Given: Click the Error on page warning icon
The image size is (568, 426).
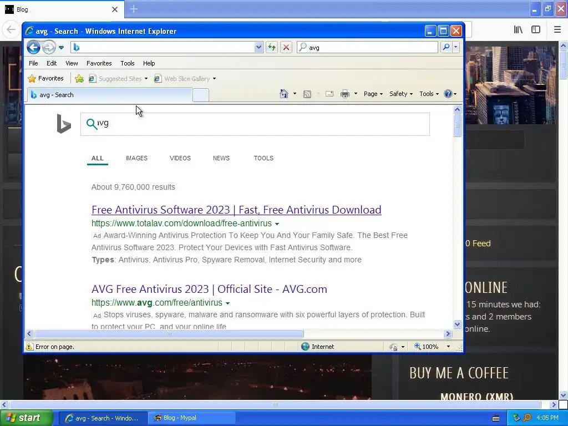Looking at the screenshot, I should point(29,347).
